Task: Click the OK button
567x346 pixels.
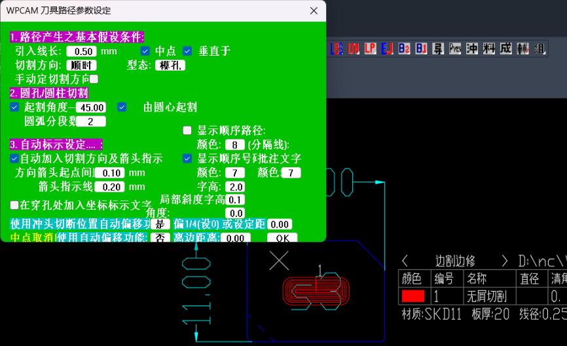Action: [x=282, y=237]
